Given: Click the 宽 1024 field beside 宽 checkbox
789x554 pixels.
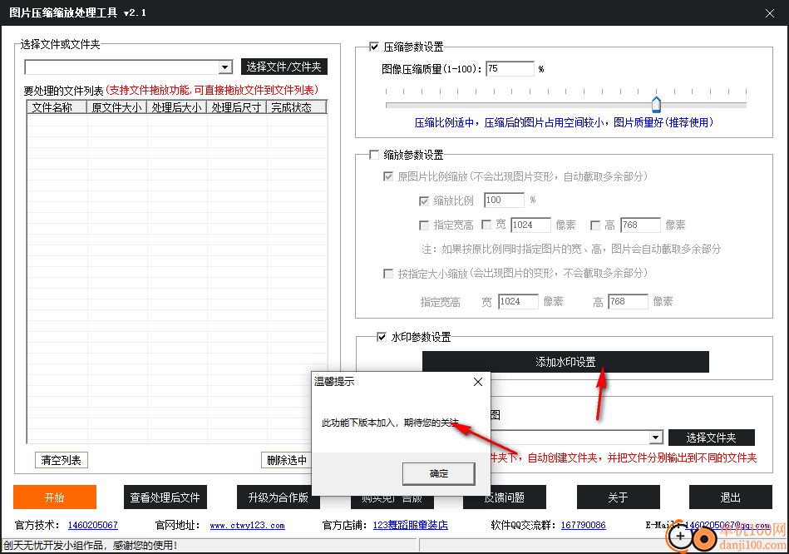Looking at the screenshot, I should [530, 225].
